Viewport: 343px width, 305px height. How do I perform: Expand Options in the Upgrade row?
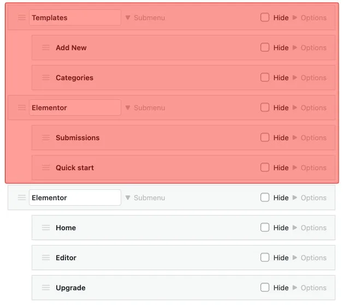pyautogui.click(x=309, y=288)
